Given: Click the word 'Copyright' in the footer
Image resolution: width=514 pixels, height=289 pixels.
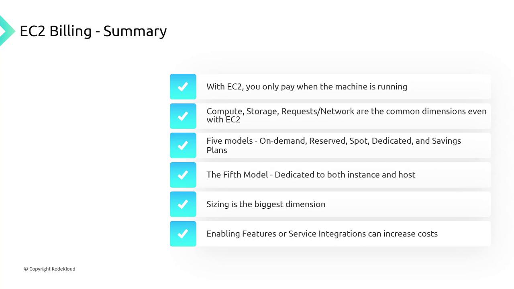Looking at the screenshot, I should pyautogui.click(x=40, y=269).
